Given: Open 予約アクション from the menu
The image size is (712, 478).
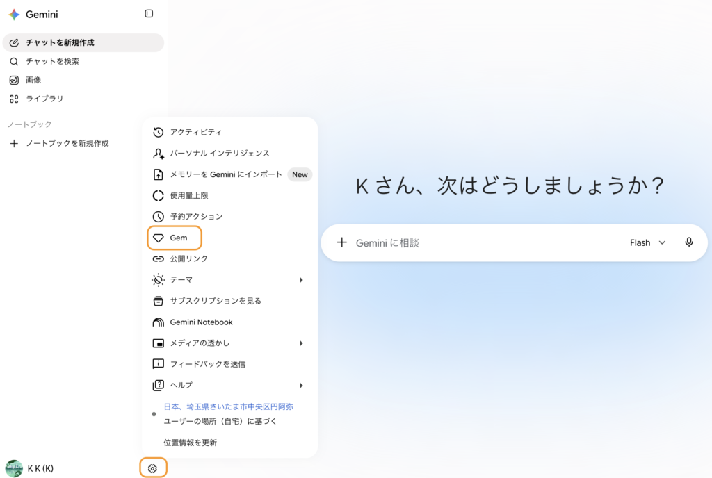Looking at the screenshot, I should (229, 217).
